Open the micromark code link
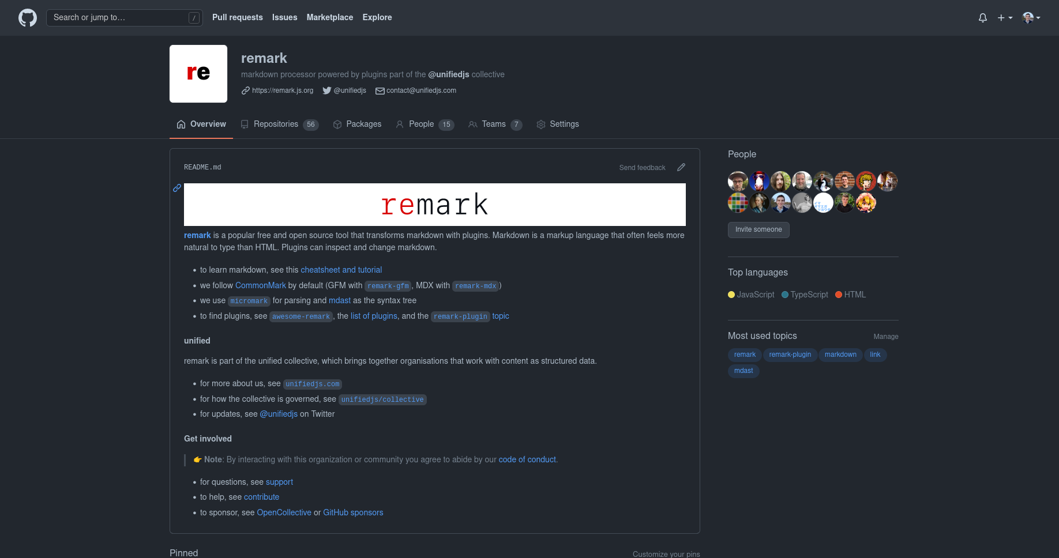The width and height of the screenshot is (1059, 558). [249, 301]
